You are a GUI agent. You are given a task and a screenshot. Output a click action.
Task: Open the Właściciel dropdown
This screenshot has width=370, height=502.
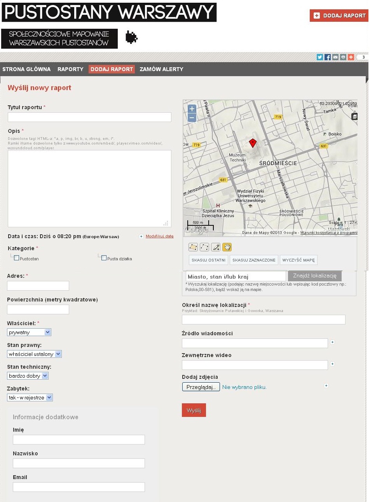[29, 332]
